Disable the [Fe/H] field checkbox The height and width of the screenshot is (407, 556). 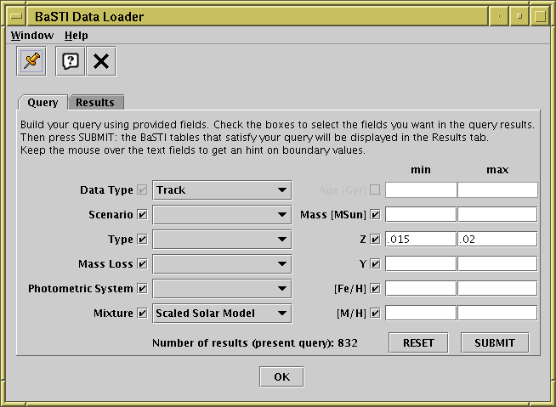375,289
